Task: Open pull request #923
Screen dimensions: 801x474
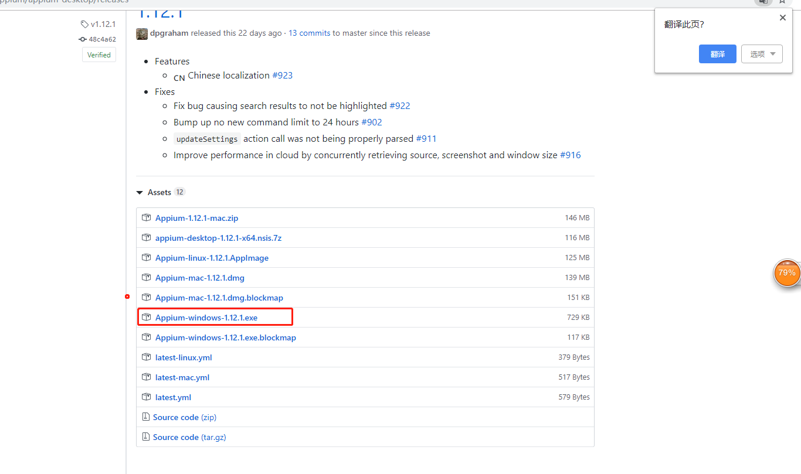Action: pos(283,75)
